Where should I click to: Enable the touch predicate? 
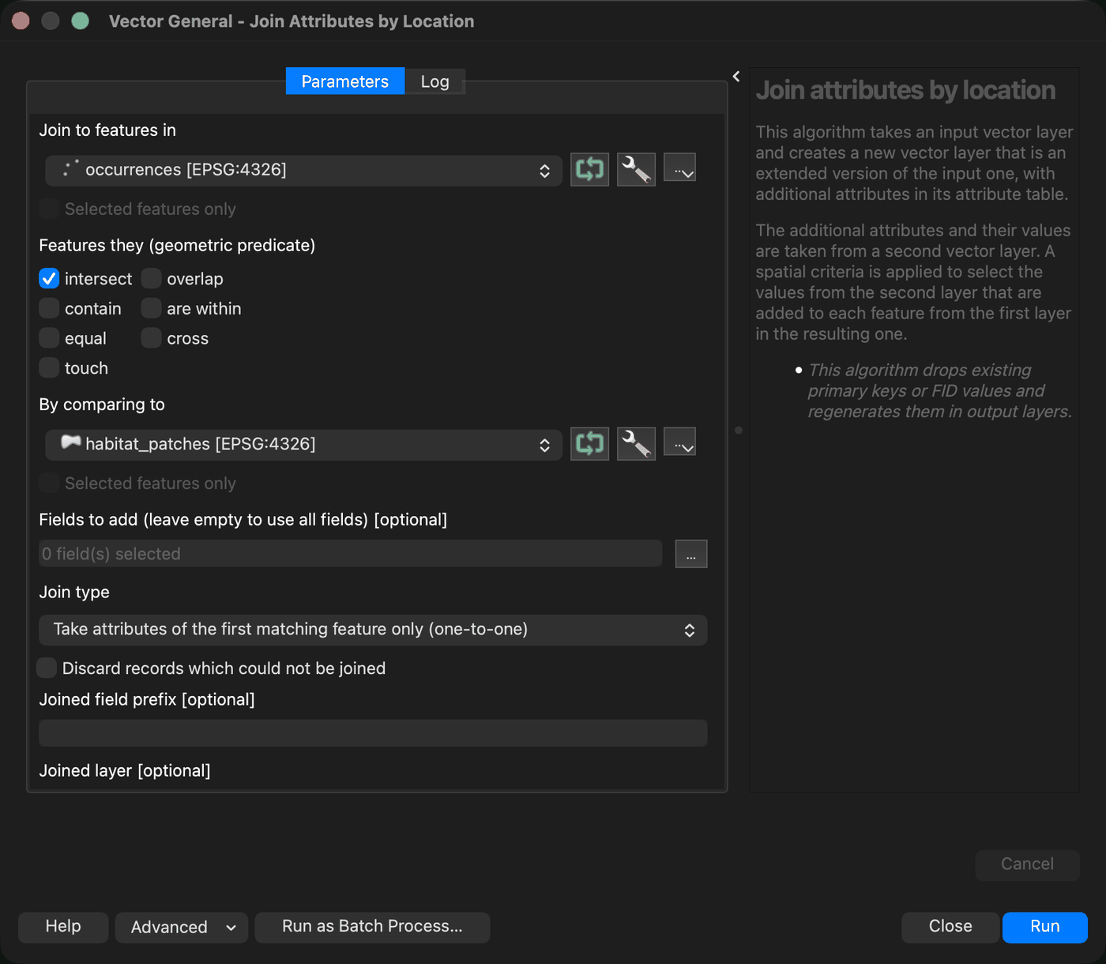click(x=49, y=368)
